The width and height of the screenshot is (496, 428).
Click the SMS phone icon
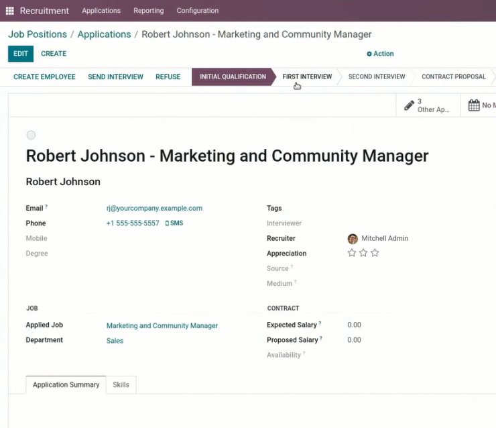point(167,223)
